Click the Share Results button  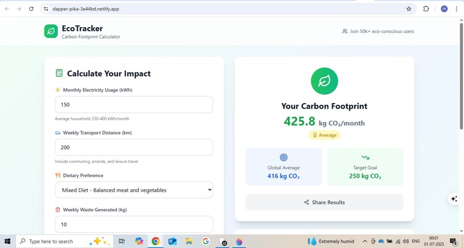coord(324,203)
